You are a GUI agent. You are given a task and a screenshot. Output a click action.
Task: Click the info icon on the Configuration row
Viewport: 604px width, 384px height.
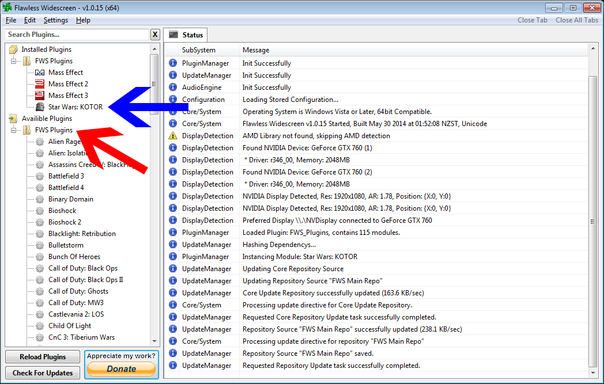[173, 99]
